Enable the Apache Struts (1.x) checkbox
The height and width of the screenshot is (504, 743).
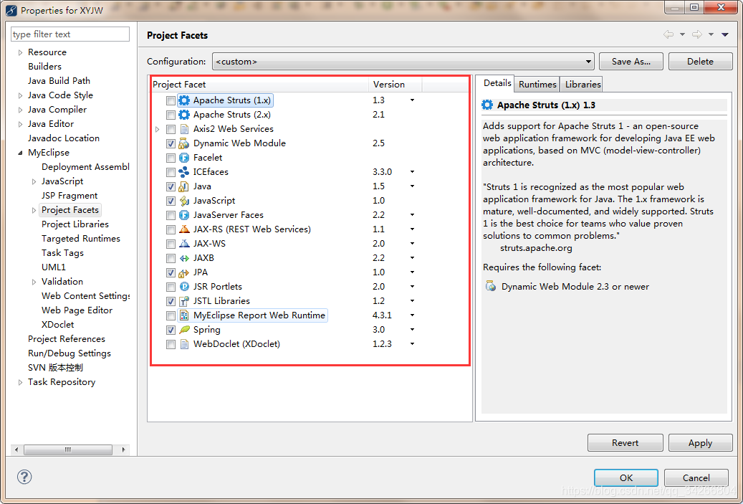(171, 100)
